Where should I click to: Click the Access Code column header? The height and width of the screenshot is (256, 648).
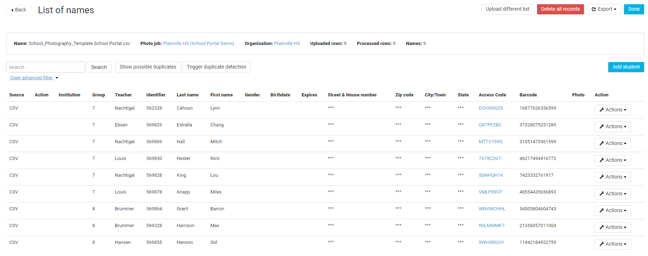[x=492, y=95]
